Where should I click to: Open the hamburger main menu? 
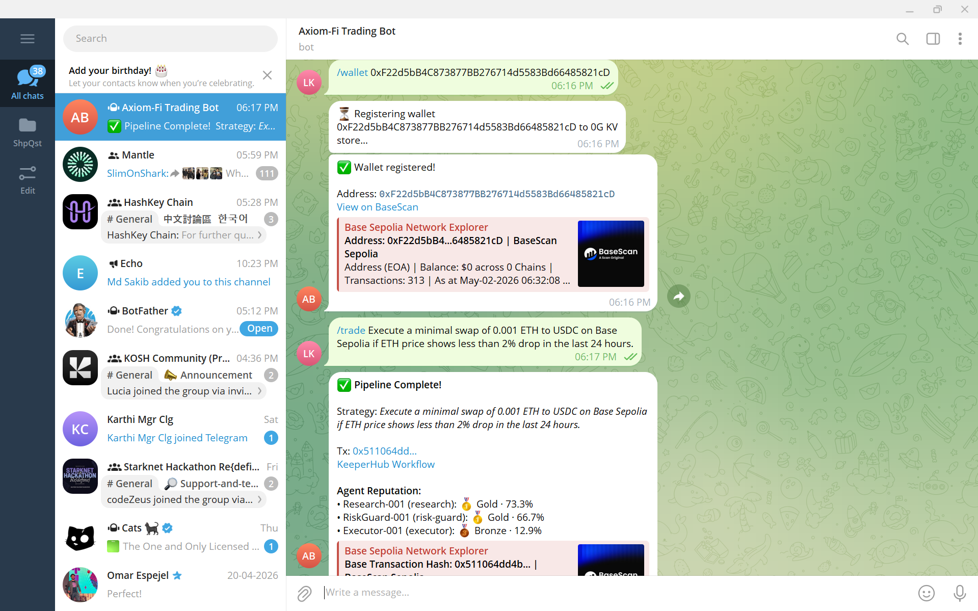28,39
